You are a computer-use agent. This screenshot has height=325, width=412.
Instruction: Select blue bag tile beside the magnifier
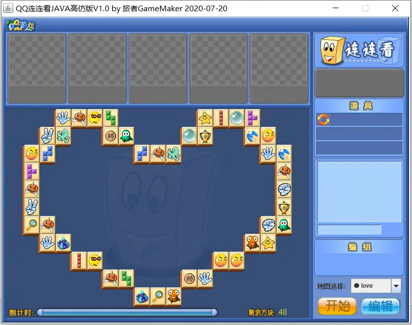142,296
